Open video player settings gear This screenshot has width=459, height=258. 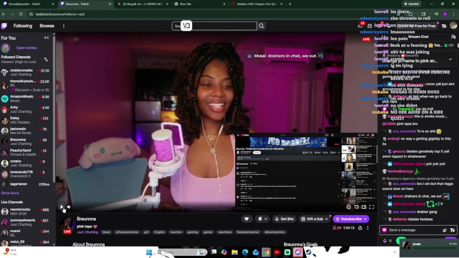coord(349,207)
